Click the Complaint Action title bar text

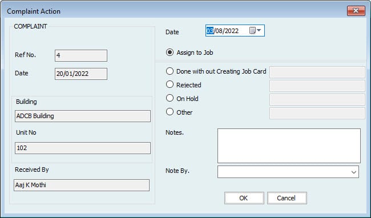34,11
